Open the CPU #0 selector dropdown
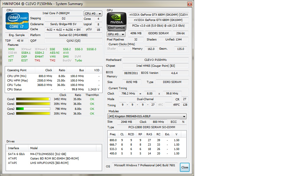The width and height of the screenshot is (284, 176). (x=93, y=14)
